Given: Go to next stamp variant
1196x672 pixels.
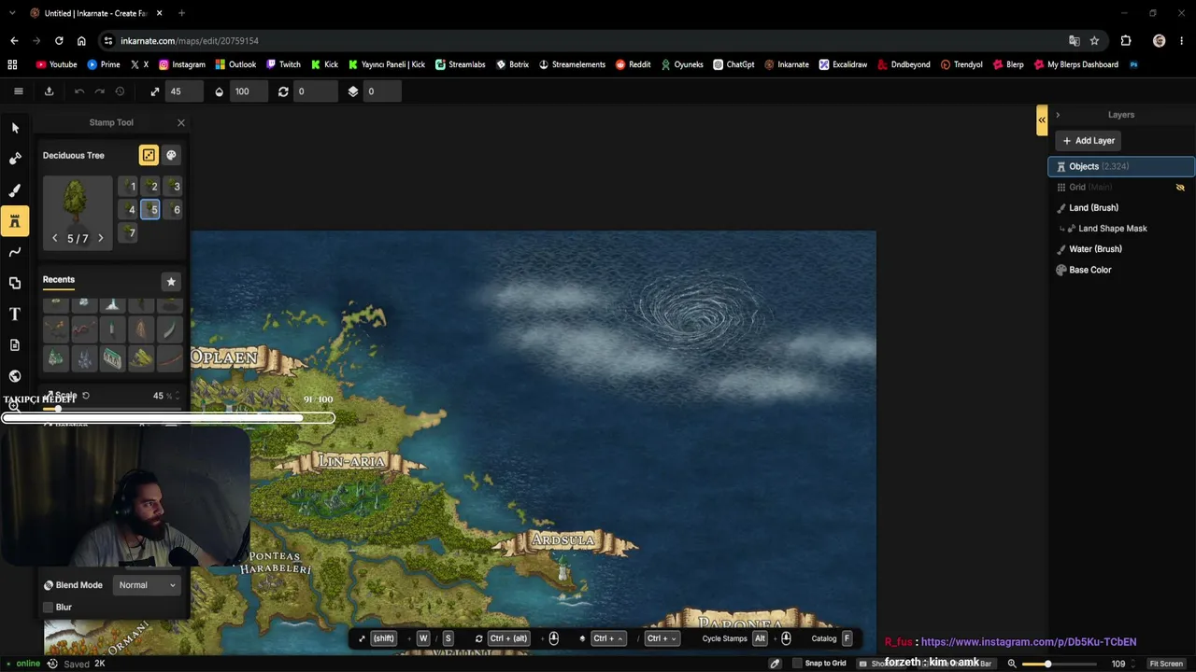Looking at the screenshot, I should tap(101, 238).
